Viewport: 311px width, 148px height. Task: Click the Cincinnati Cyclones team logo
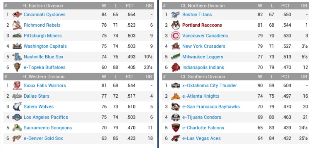17,15
